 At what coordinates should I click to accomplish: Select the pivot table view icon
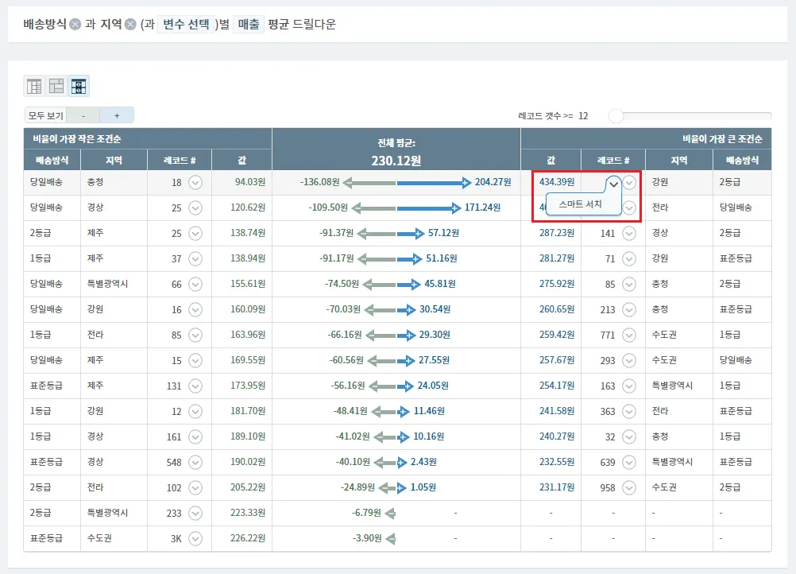tap(56, 87)
